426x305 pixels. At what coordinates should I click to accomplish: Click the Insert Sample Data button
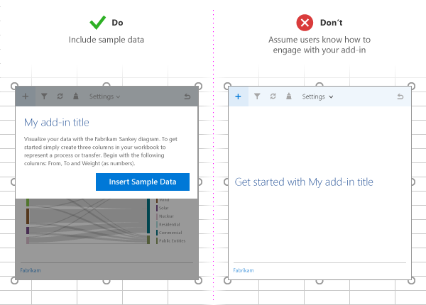click(143, 182)
